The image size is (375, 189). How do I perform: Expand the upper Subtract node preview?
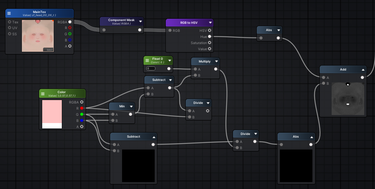point(170,80)
